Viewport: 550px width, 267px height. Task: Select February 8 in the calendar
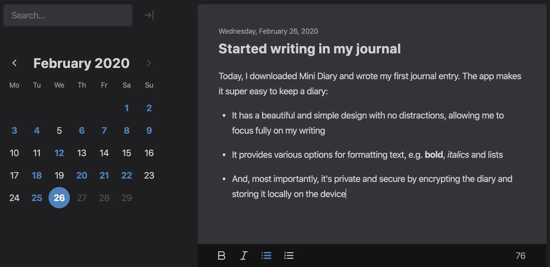click(127, 130)
